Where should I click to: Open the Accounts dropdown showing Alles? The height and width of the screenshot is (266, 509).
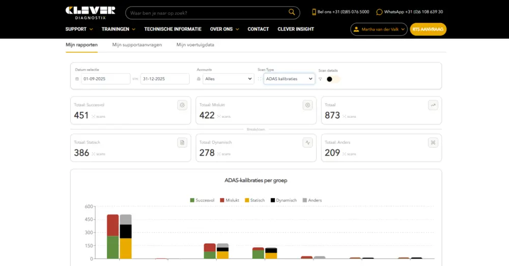[x=228, y=79]
